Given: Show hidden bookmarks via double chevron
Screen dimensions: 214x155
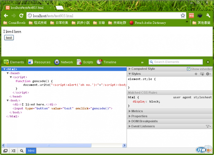Looking at the screenshot, I should click(187, 22).
